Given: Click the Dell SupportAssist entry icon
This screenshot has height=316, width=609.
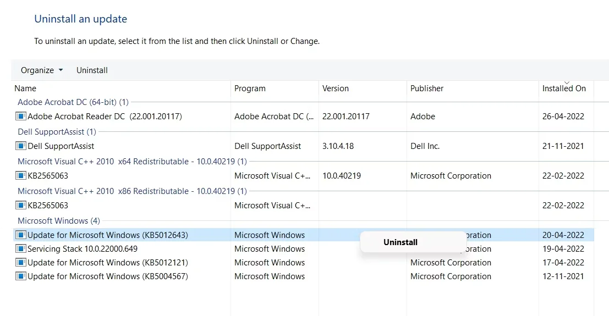Looking at the screenshot, I should click(21, 146).
